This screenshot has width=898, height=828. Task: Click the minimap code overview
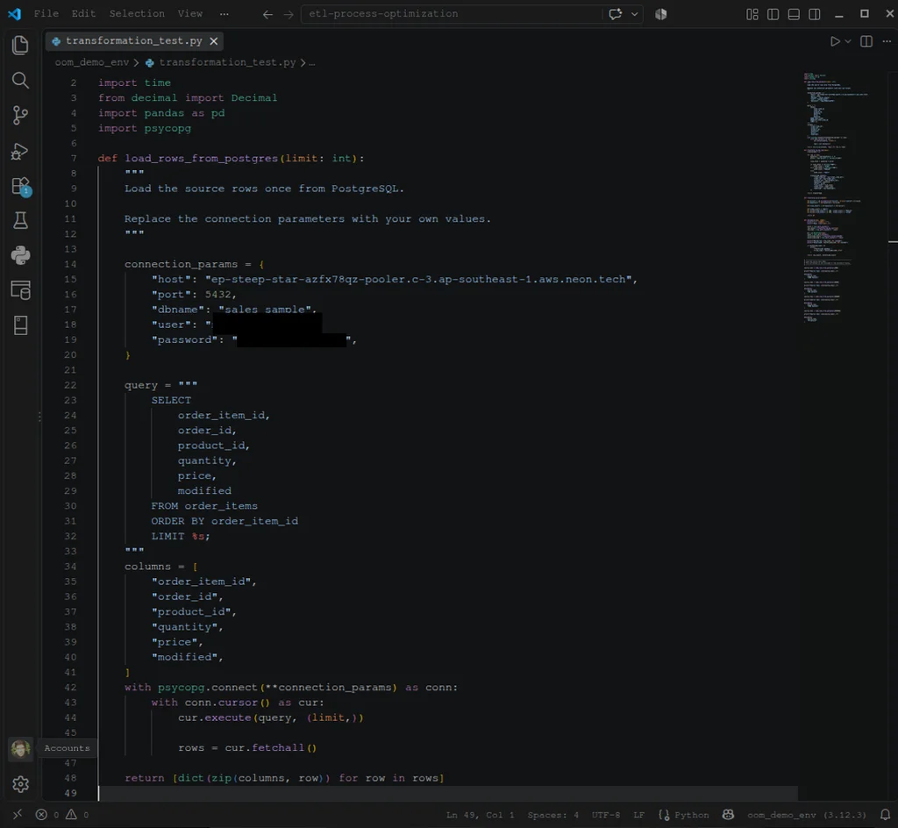click(835, 197)
